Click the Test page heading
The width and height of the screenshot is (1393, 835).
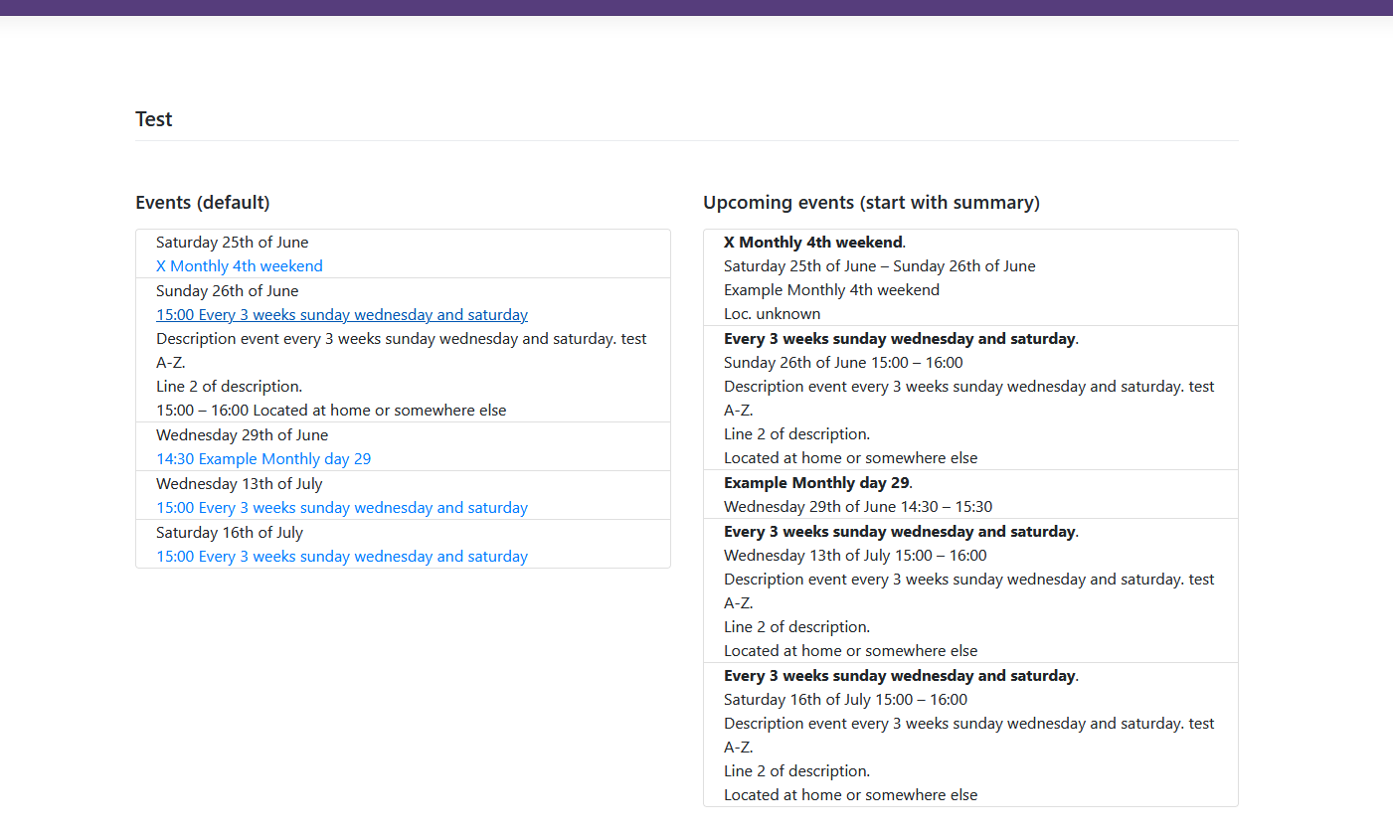point(154,119)
